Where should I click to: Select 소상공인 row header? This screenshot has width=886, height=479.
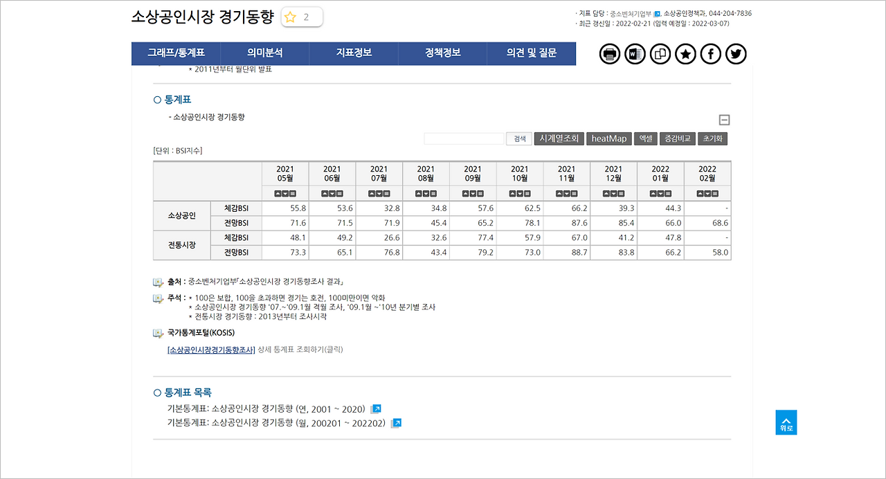click(x=182, y=216)
